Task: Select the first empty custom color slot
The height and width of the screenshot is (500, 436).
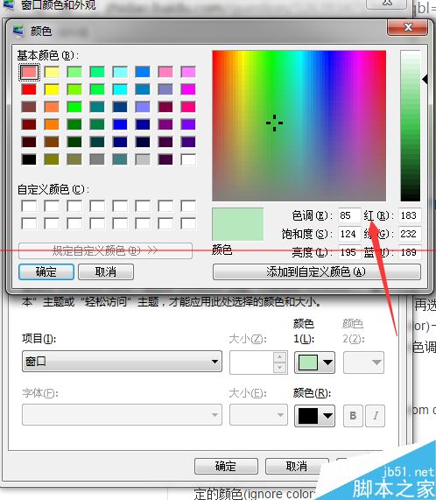Action: (29, 207)
